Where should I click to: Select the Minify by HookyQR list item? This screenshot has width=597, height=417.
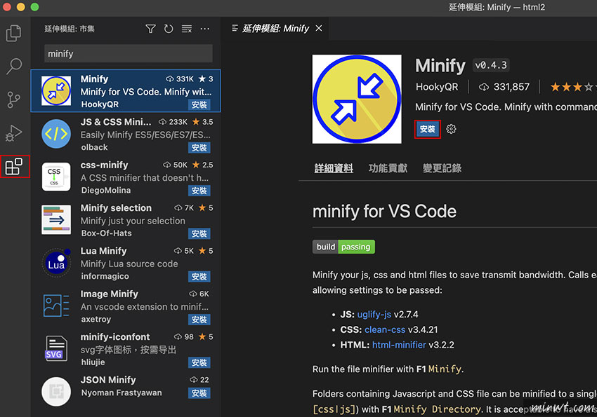(x=126, y=91)
